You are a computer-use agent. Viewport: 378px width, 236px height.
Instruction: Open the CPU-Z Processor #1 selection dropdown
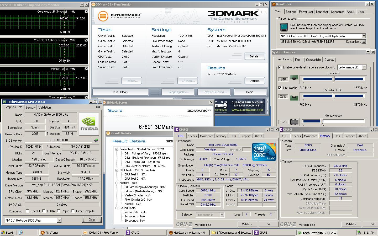click(x=222, y=214)
